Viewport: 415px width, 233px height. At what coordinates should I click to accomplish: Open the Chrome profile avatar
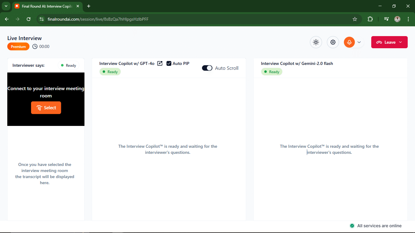pos(397,19)
